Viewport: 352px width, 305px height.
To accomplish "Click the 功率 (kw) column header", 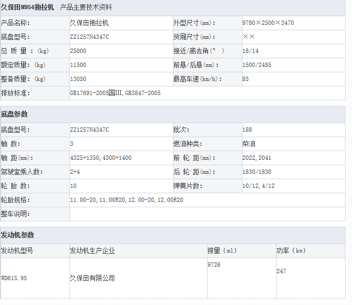I will [x=291, y=250].
